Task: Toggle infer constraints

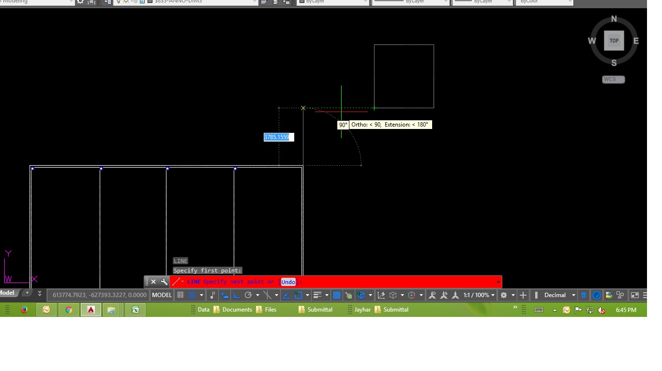Action: click(212, 295)
